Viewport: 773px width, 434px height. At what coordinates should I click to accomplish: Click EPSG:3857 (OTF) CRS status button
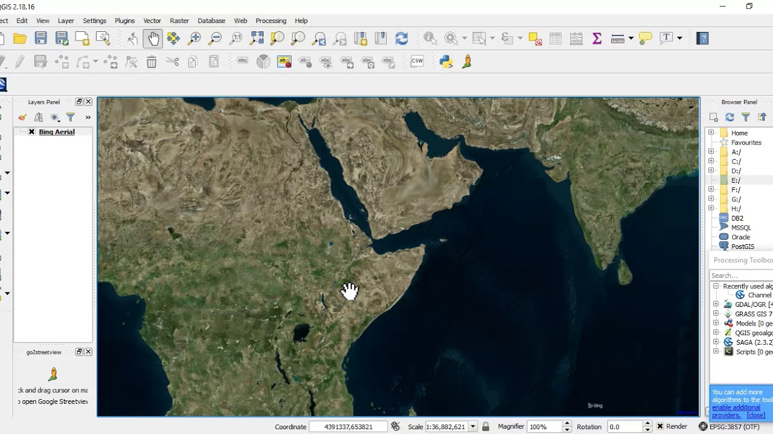point(729,427)
